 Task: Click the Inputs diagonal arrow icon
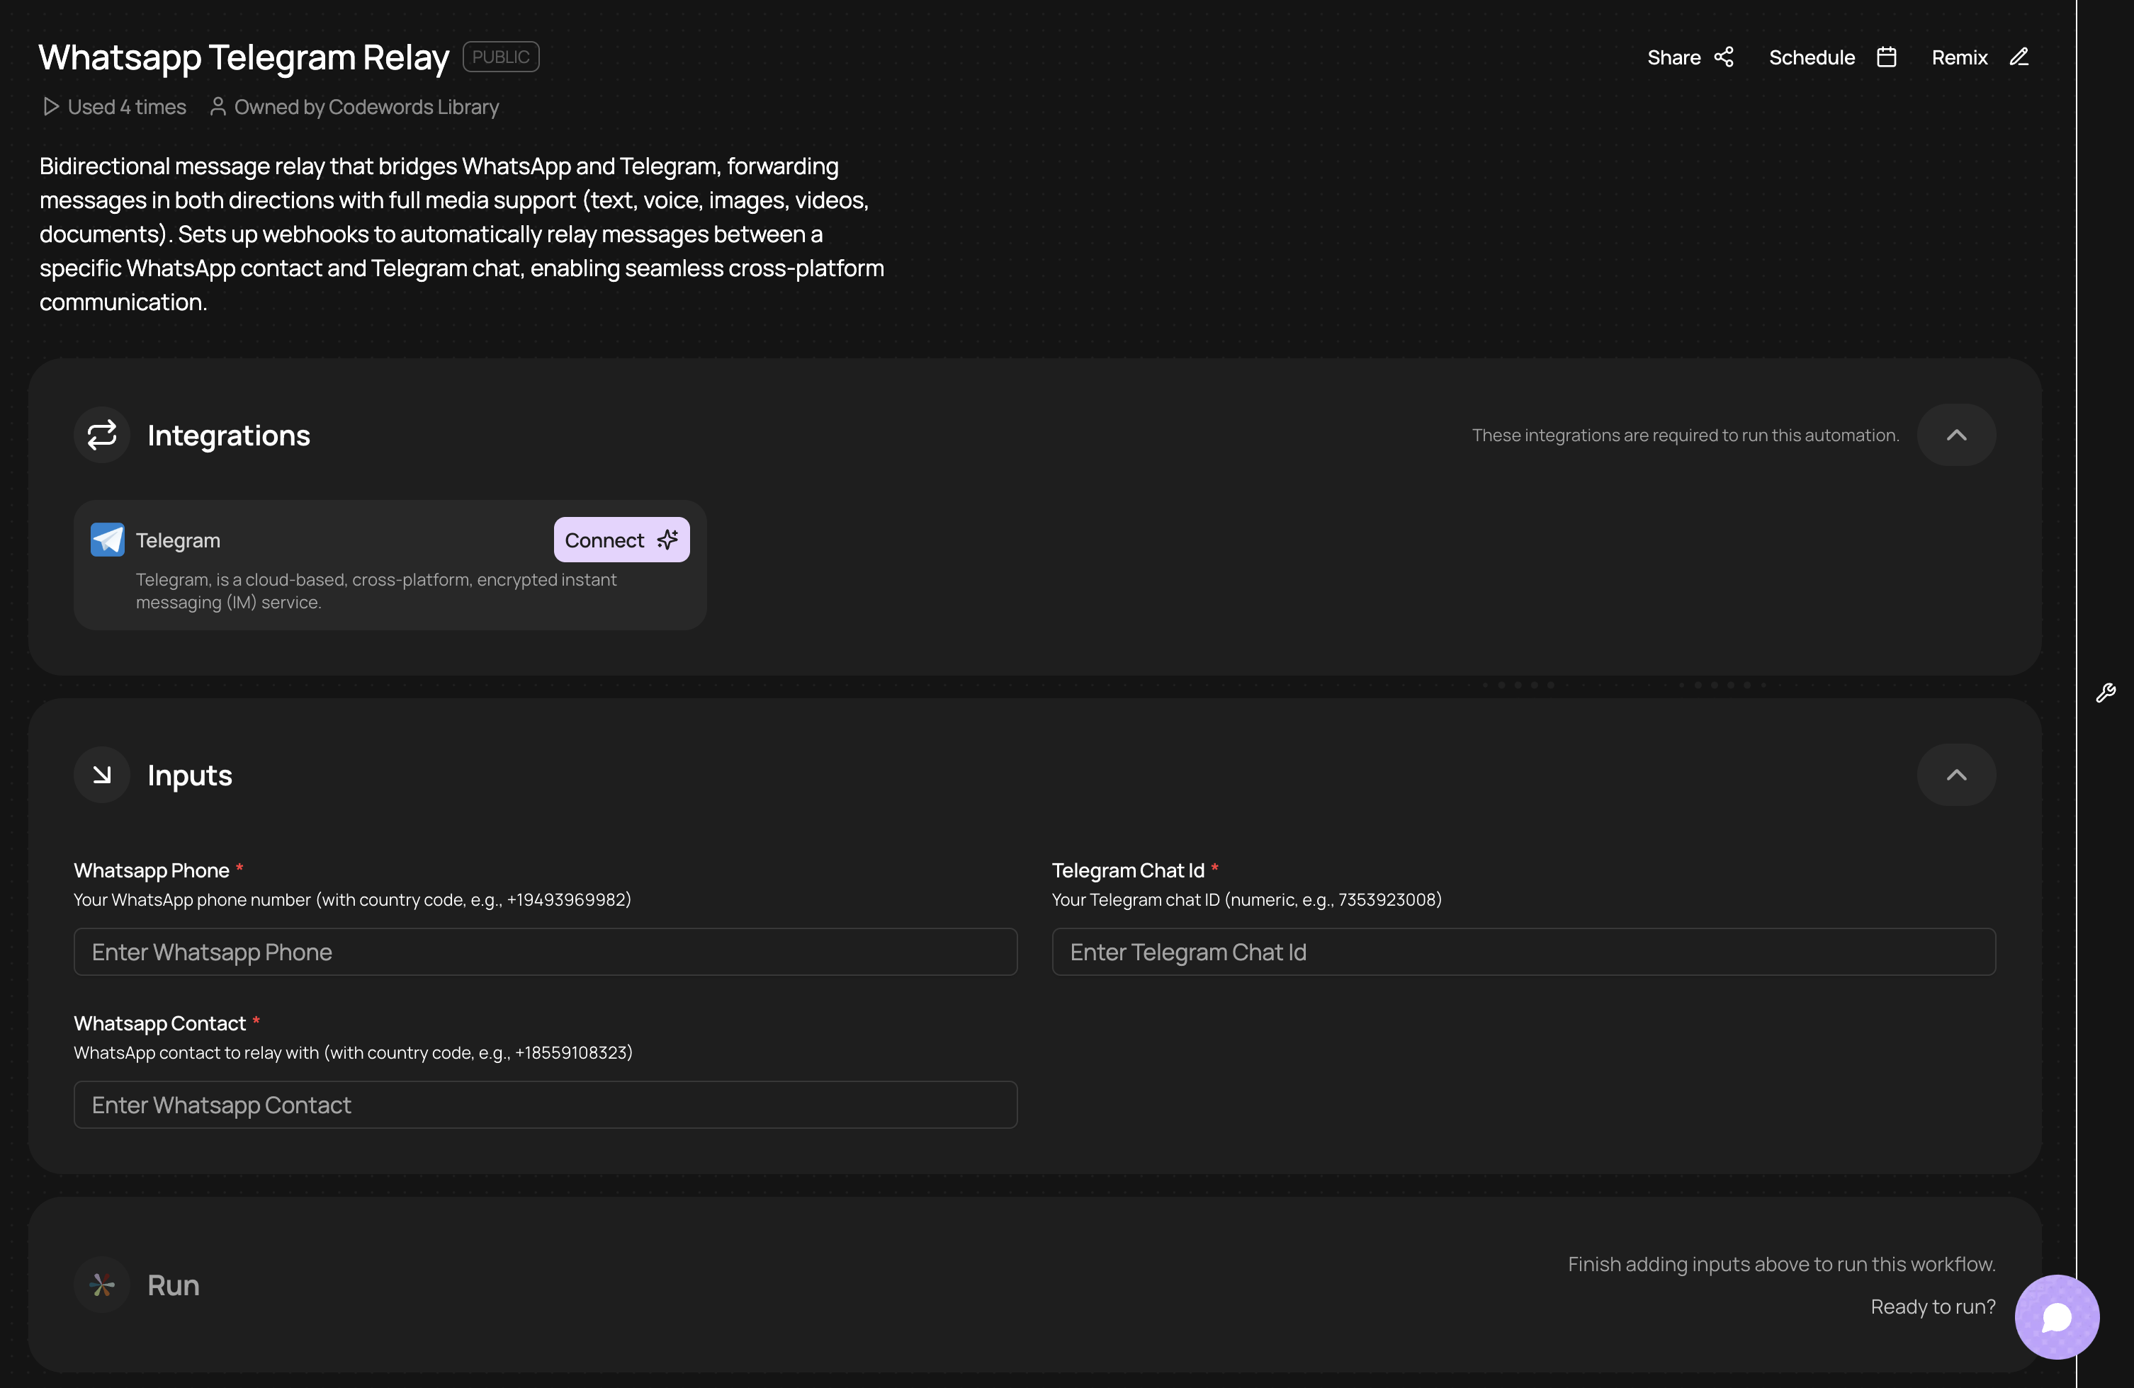102,774
